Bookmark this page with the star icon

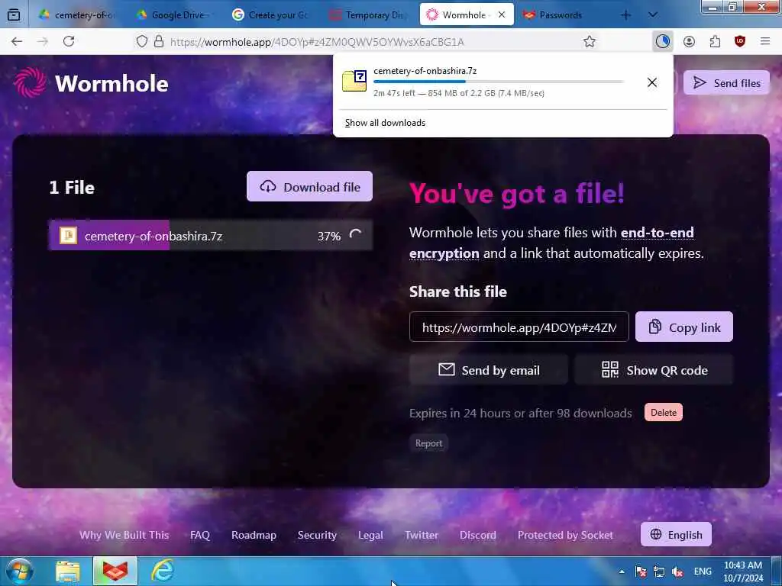coord(590,41)
